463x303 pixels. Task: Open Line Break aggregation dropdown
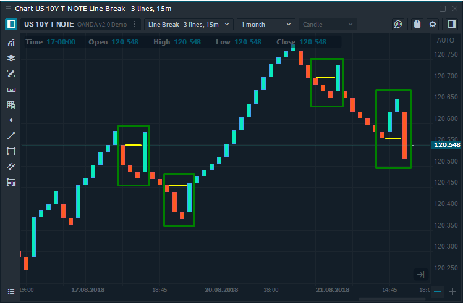point(189,24)
